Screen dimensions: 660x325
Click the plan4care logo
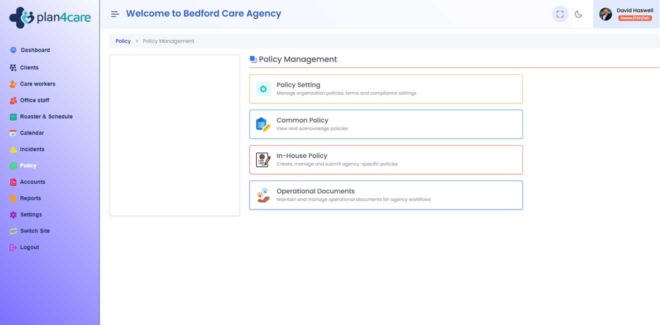point(50,17)
